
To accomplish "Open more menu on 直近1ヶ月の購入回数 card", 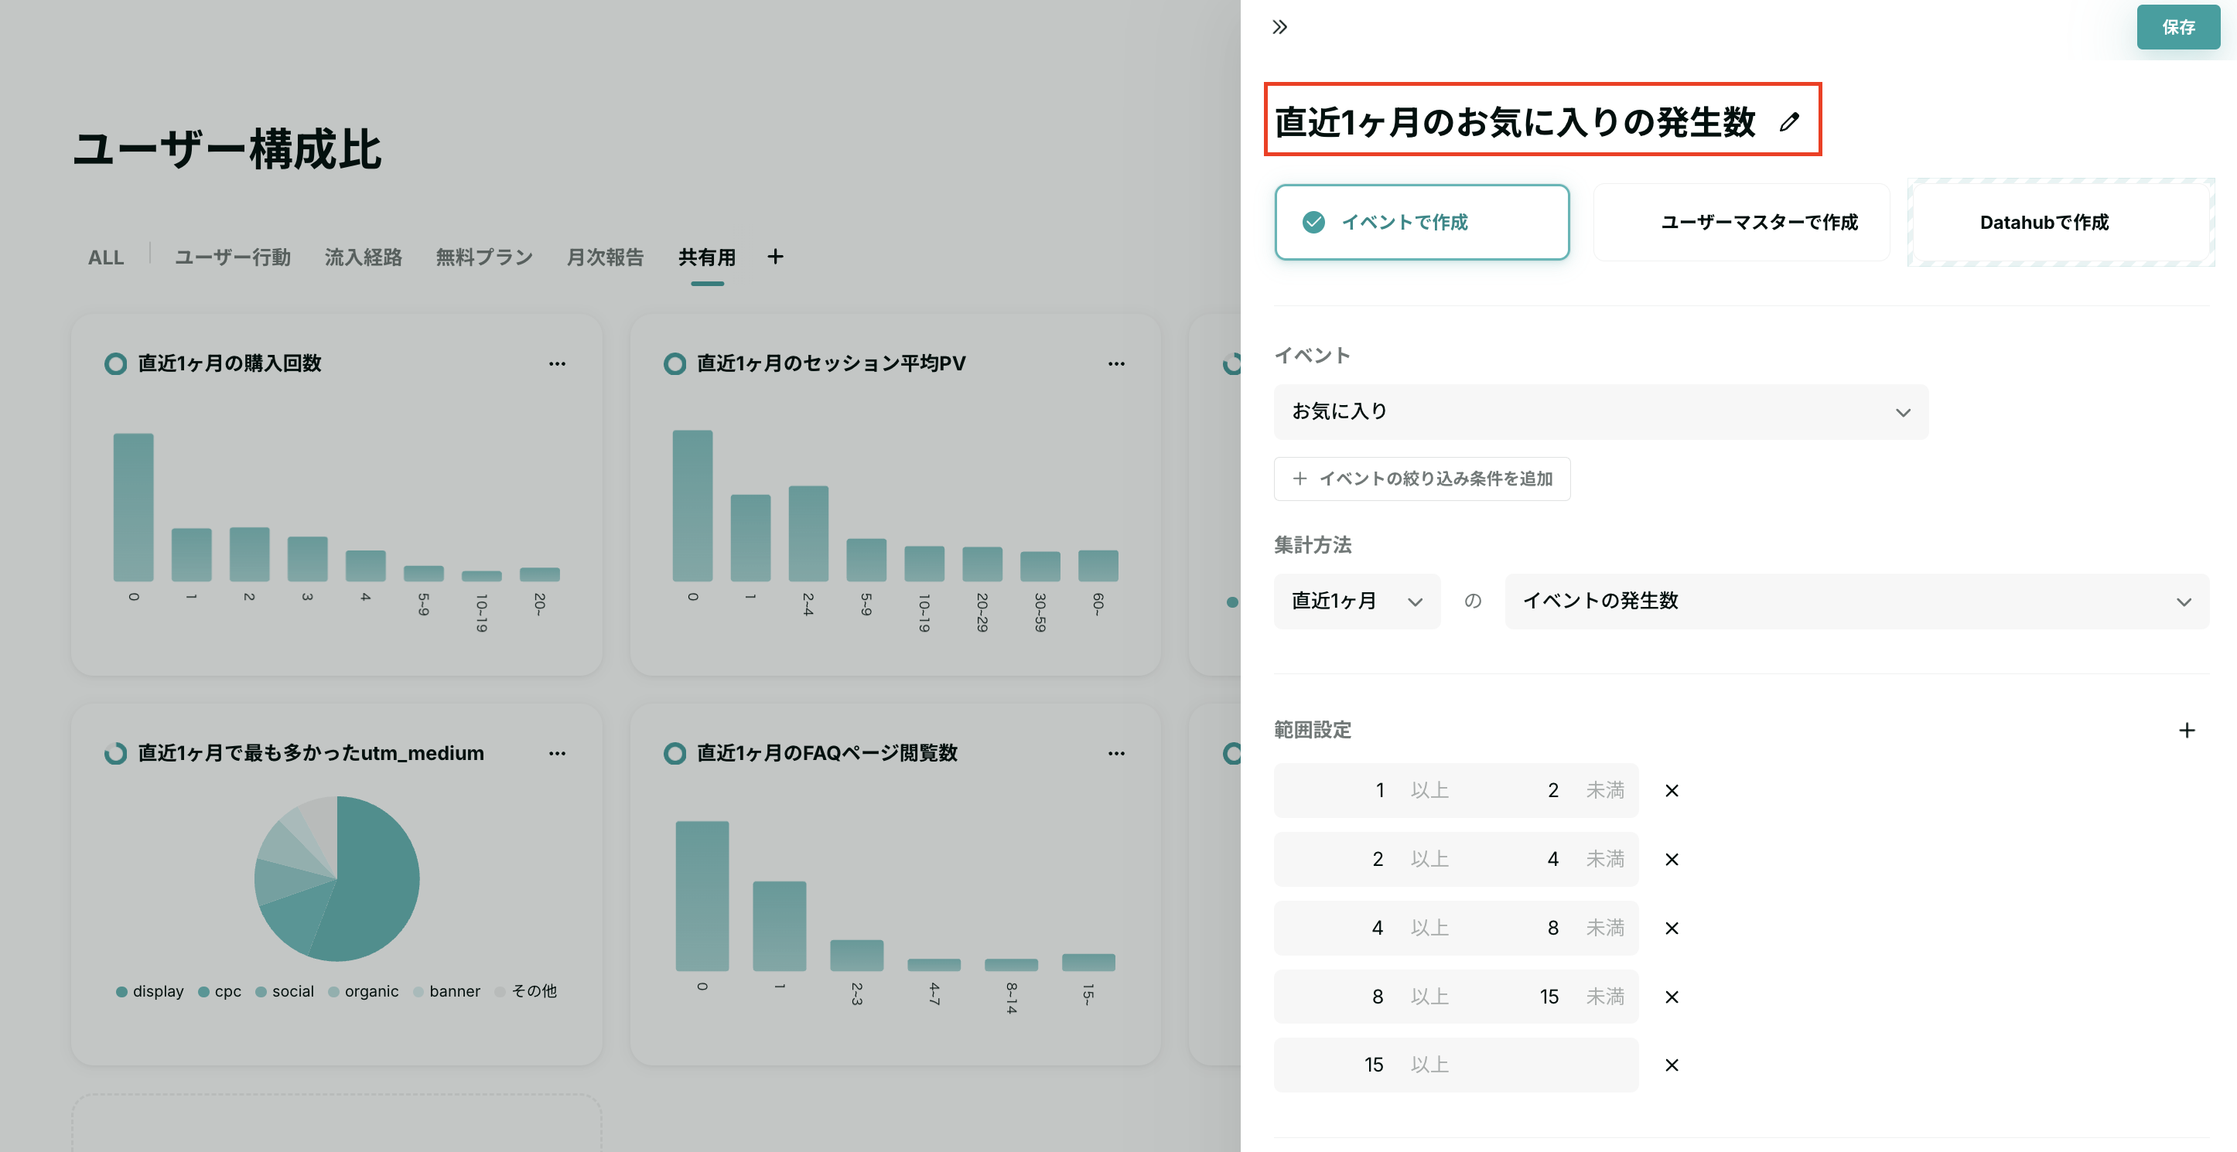I will pyautogui.click(x=557, y=363).
